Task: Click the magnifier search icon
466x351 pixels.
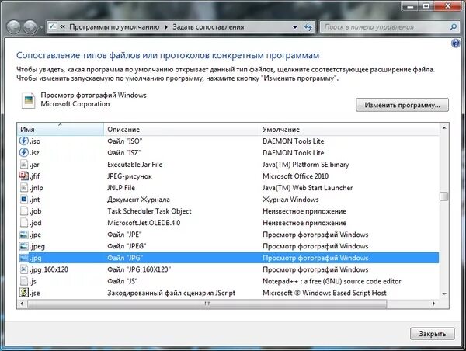Action: pos(454,27)
